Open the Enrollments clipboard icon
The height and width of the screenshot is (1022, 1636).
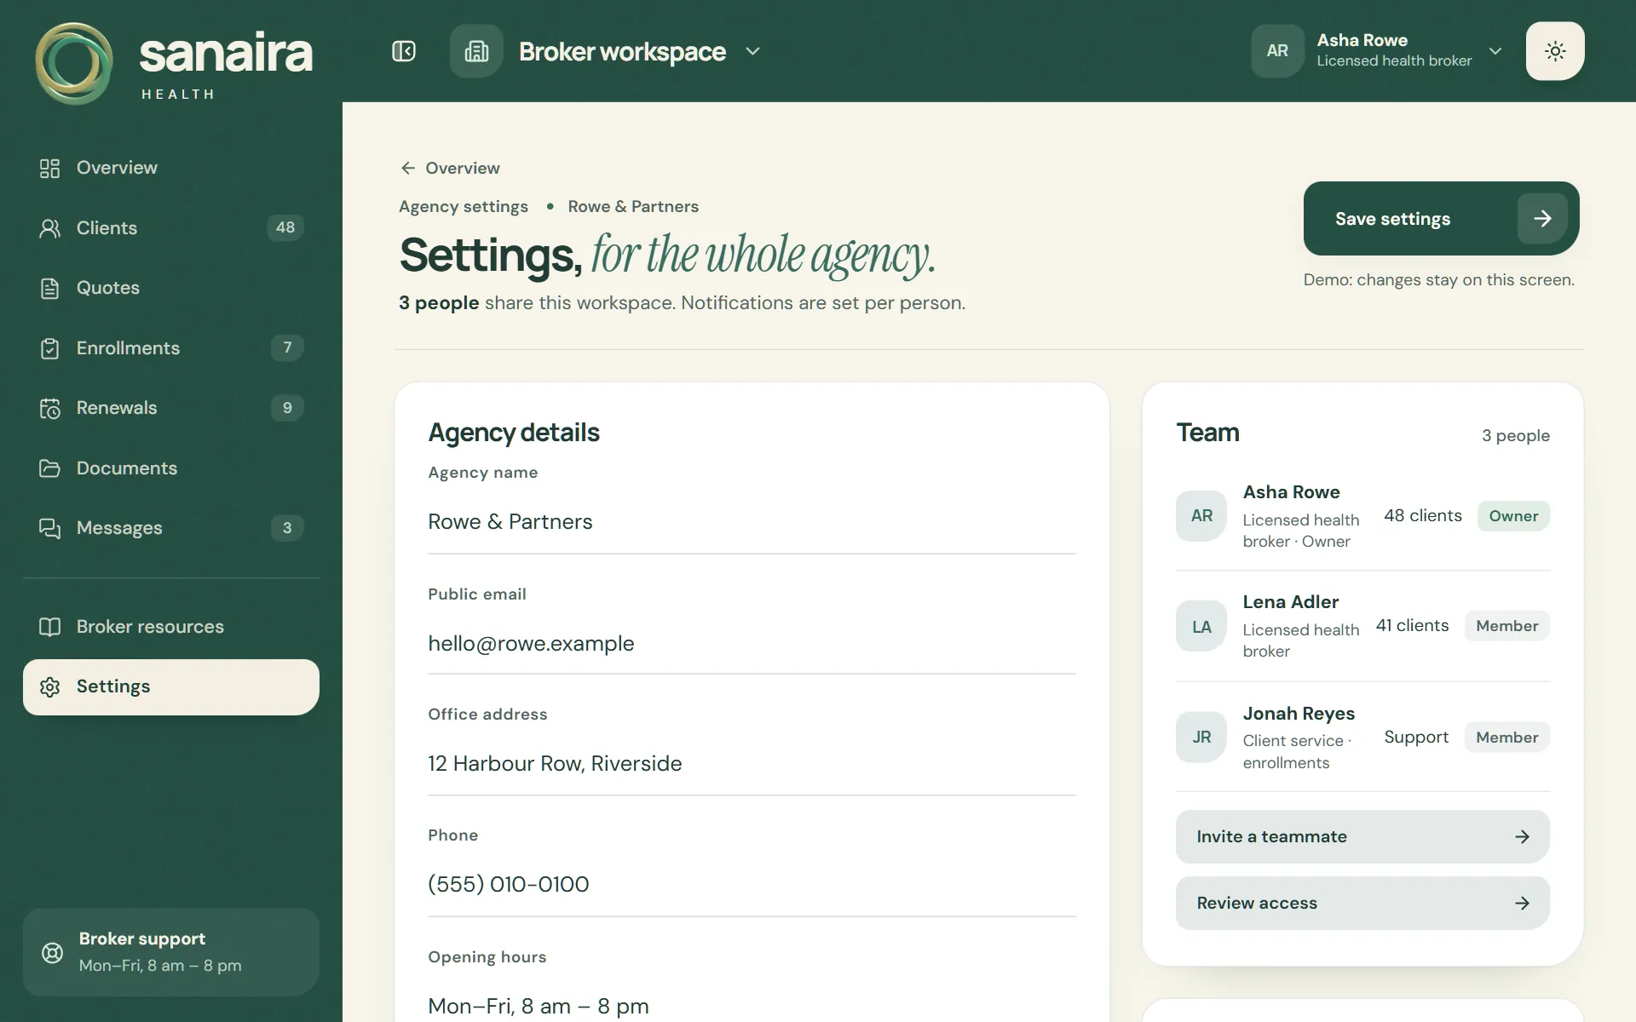coord(49,348)
